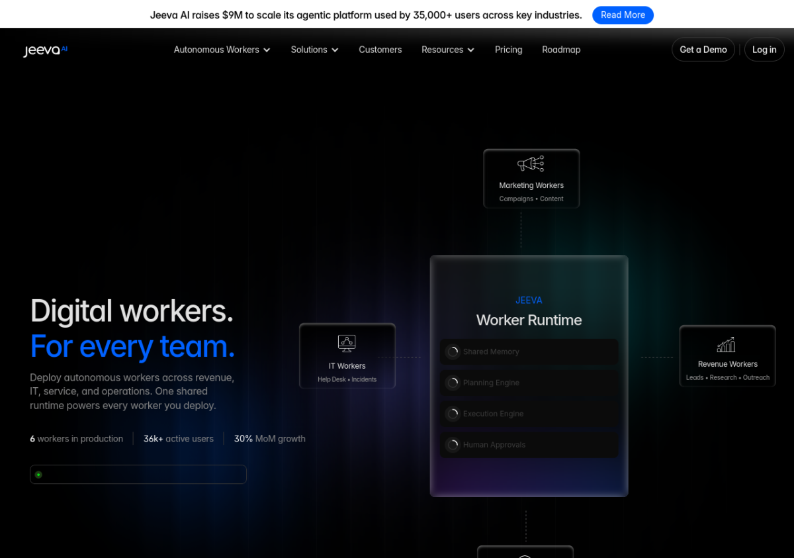Click the 'Digital workers.' headline
Viewport: 794px width, 558px height.
coord(132,311)
